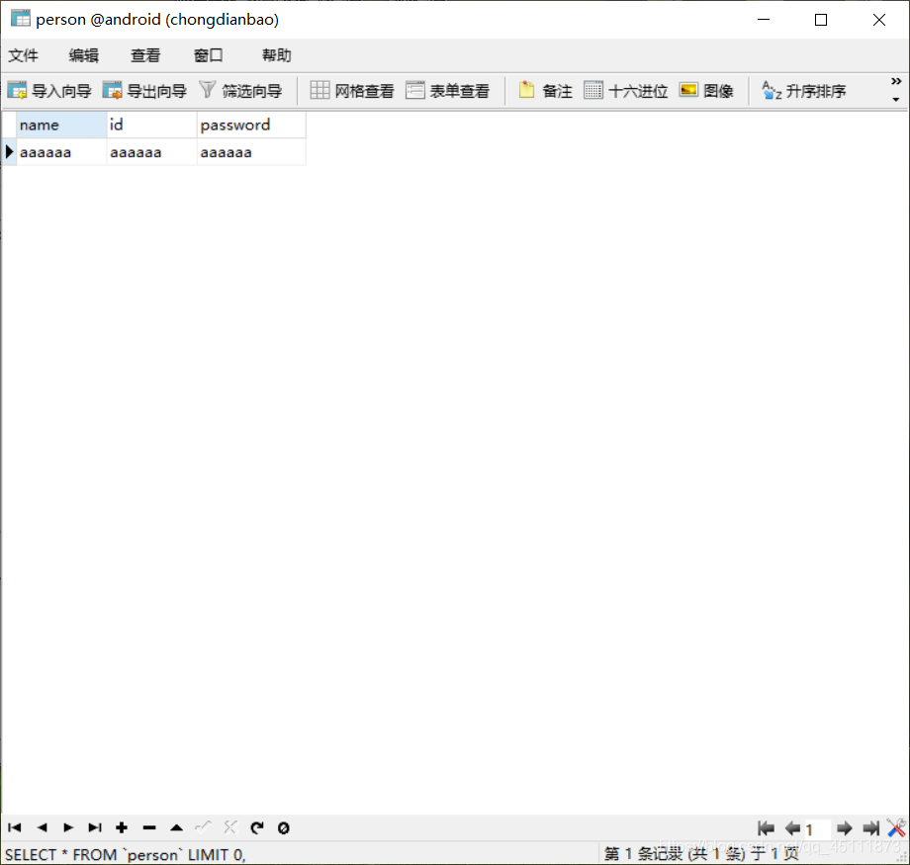Click the stop circle icon

283,827
